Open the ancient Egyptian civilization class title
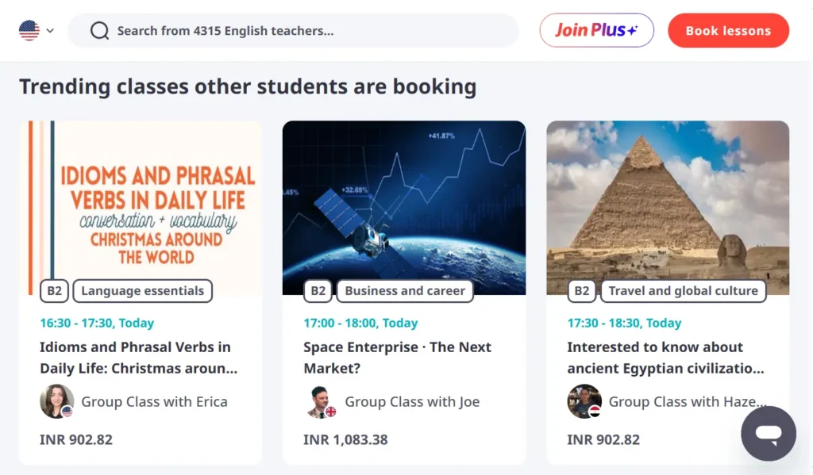Viewport: 813px width, 475px height. click(x=665, y=358)
